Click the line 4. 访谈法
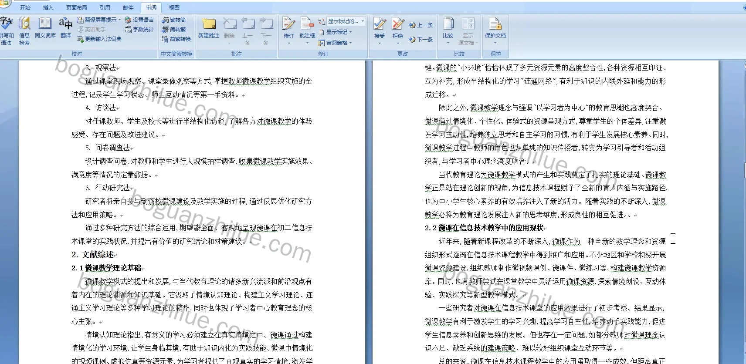 (101, 108)
